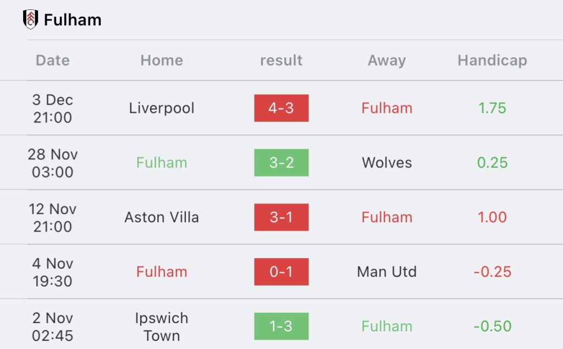Open the Fulham team title
Screen dimensions: 563x349
pos(73,20)
